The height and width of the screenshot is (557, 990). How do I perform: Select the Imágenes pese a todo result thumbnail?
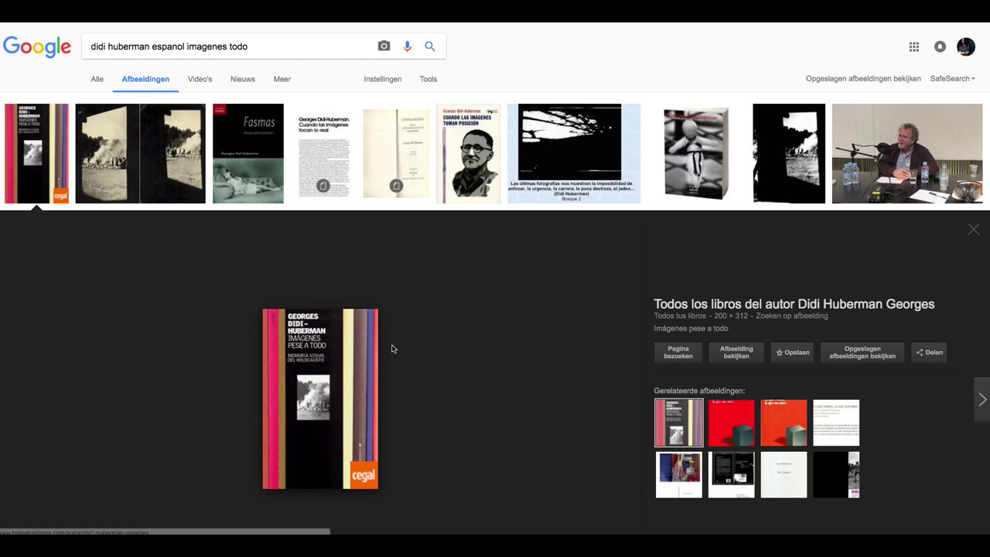click(36, 153)
